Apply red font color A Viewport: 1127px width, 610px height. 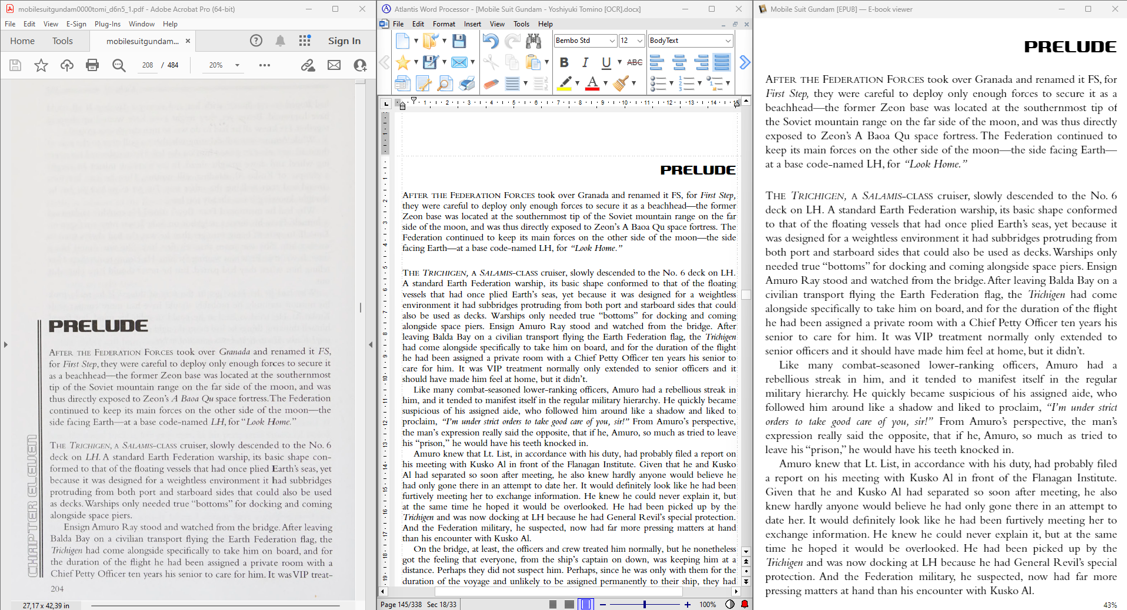click(x=592, y=83)
